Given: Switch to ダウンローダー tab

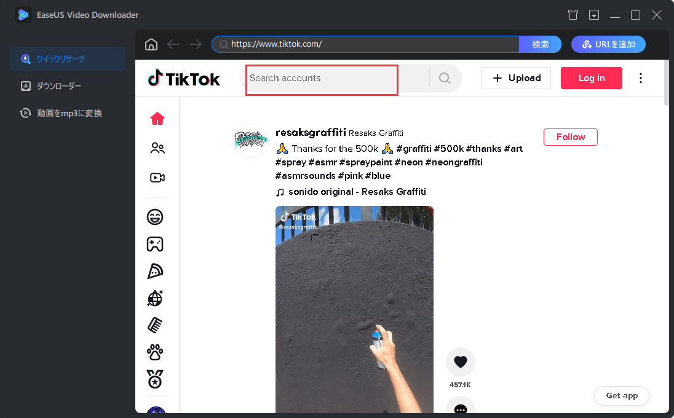Looking at the screenshot, I should (x=58, y=86).
